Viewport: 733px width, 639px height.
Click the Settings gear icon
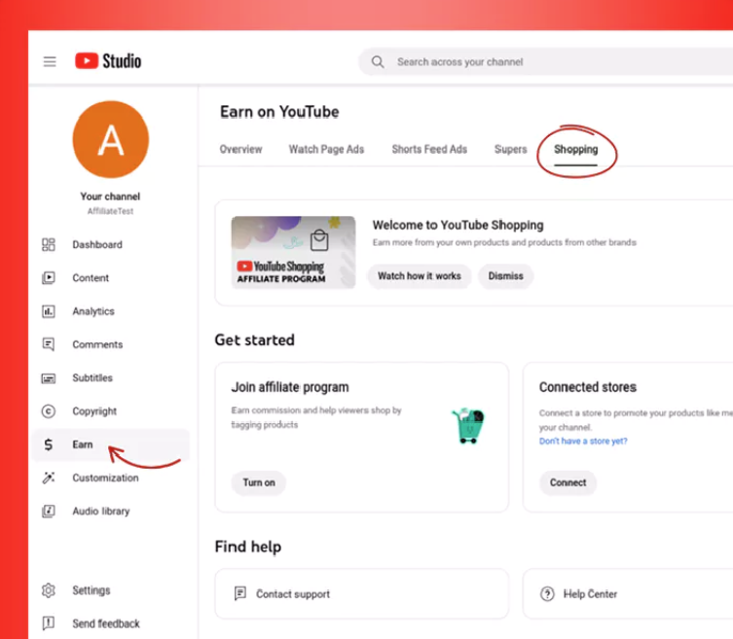[x=48, y=590]
